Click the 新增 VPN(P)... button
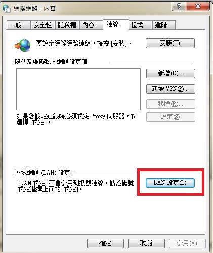The width and height of the screenshot is (213, 253). coord(171,89)
